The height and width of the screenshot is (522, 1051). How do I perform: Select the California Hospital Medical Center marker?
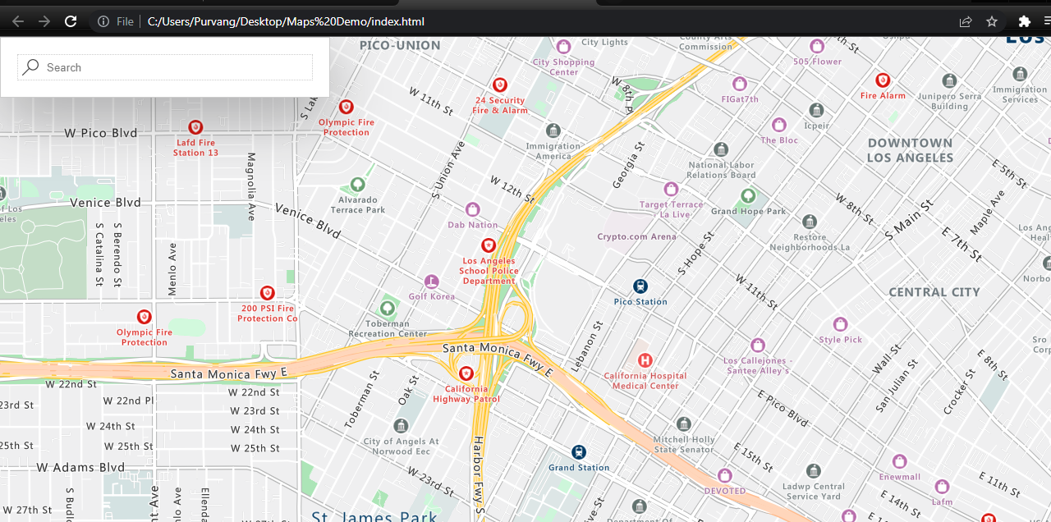click(645, 360)
